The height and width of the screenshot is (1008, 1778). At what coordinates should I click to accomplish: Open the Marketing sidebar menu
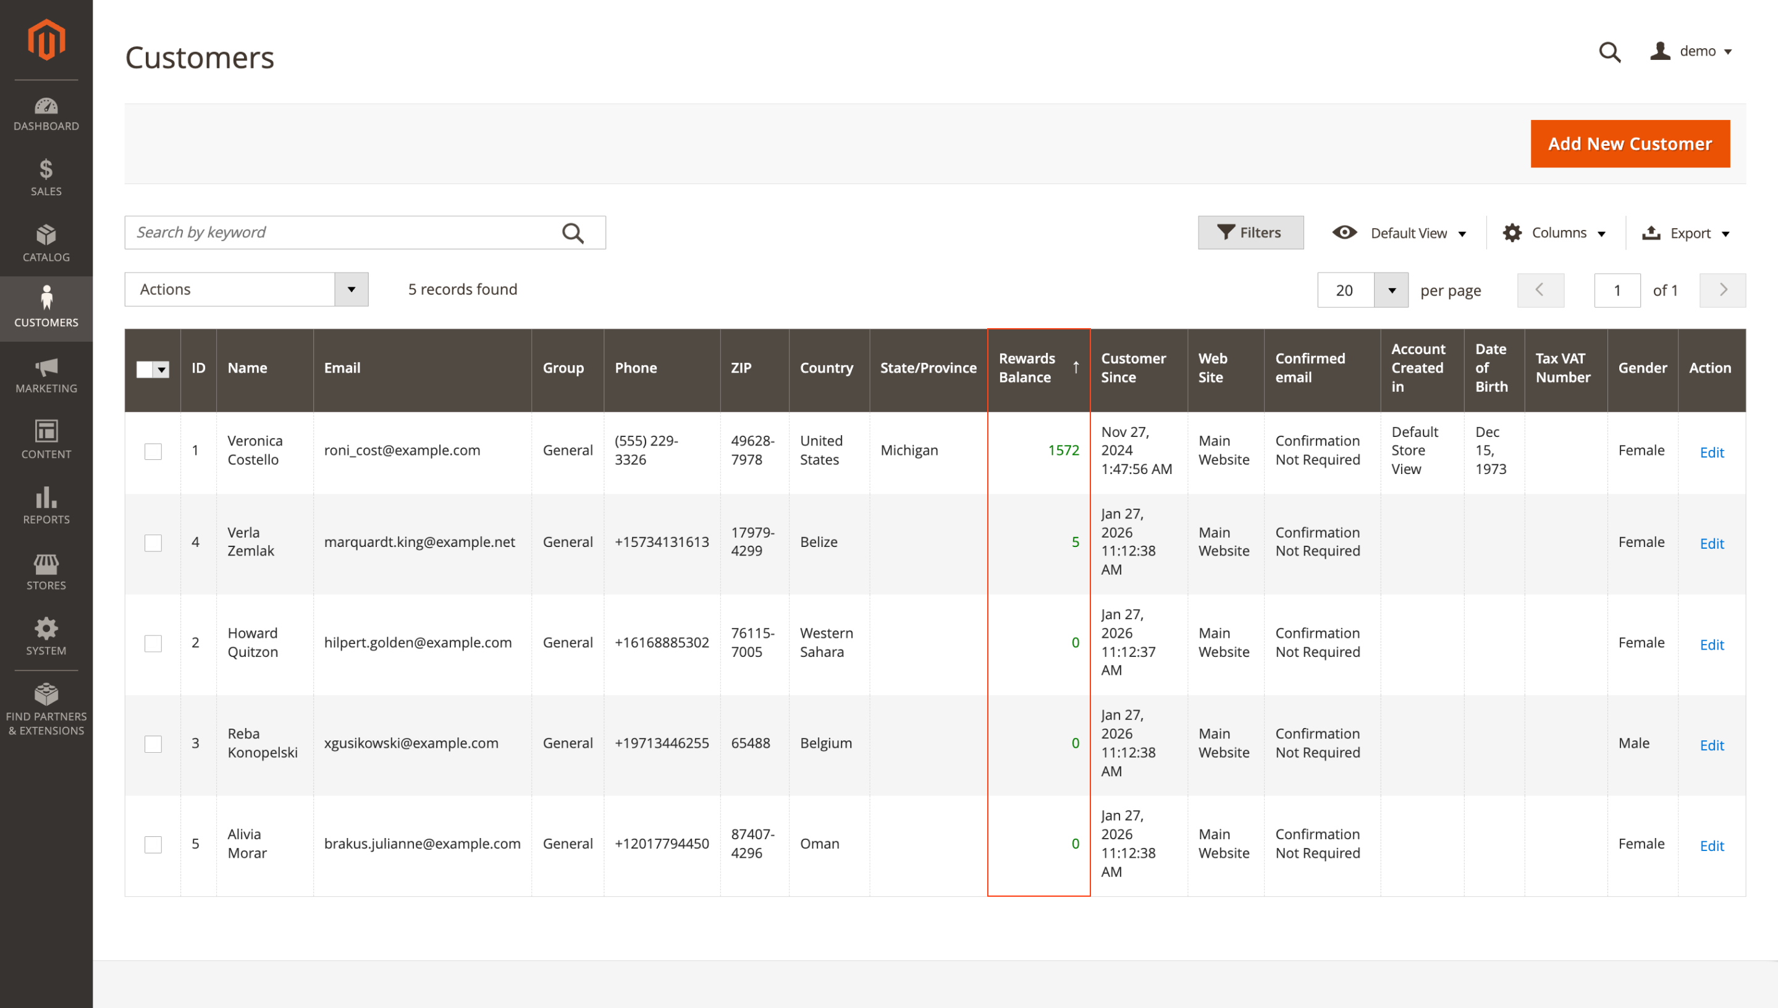[46, 375]
